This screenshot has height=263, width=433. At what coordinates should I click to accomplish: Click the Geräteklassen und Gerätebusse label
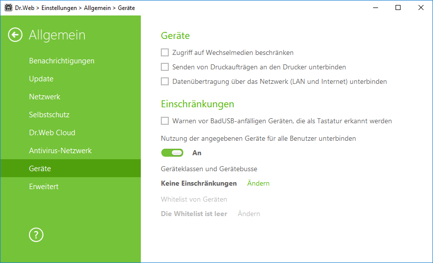tap(209, 169)
